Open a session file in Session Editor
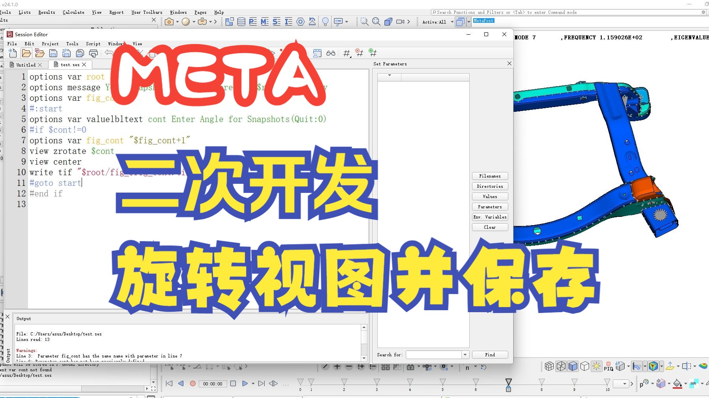The width and height of the screenshot is (709, 398). pyautogui.click(x=26, y=53)
